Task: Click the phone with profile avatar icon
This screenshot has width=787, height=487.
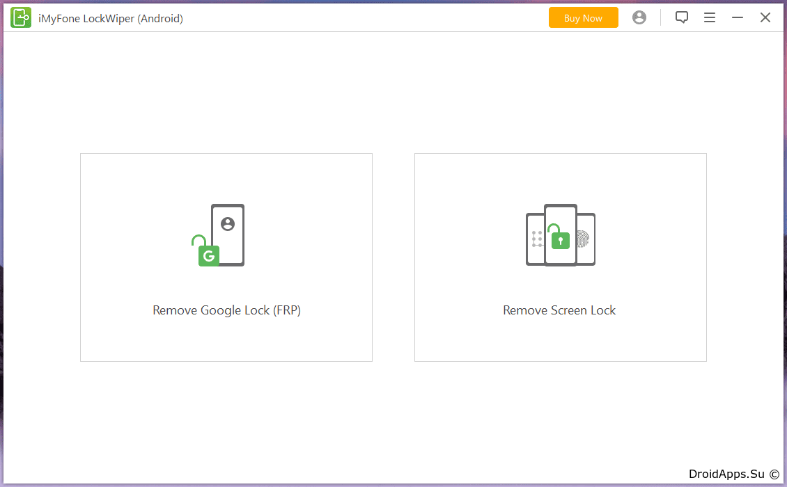Action: [228, 234]
